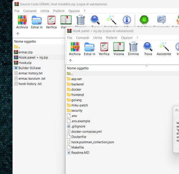Image resolution: width=179 pixels, height=174 pixels.
Task: Open File menu in Source Code ERMAC window
Action: click(x=17, y=11)
